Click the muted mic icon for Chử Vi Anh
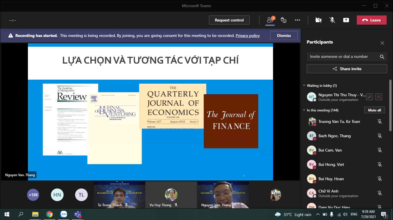Viewport: 393px width, 220px height. (x=380, y=193)
